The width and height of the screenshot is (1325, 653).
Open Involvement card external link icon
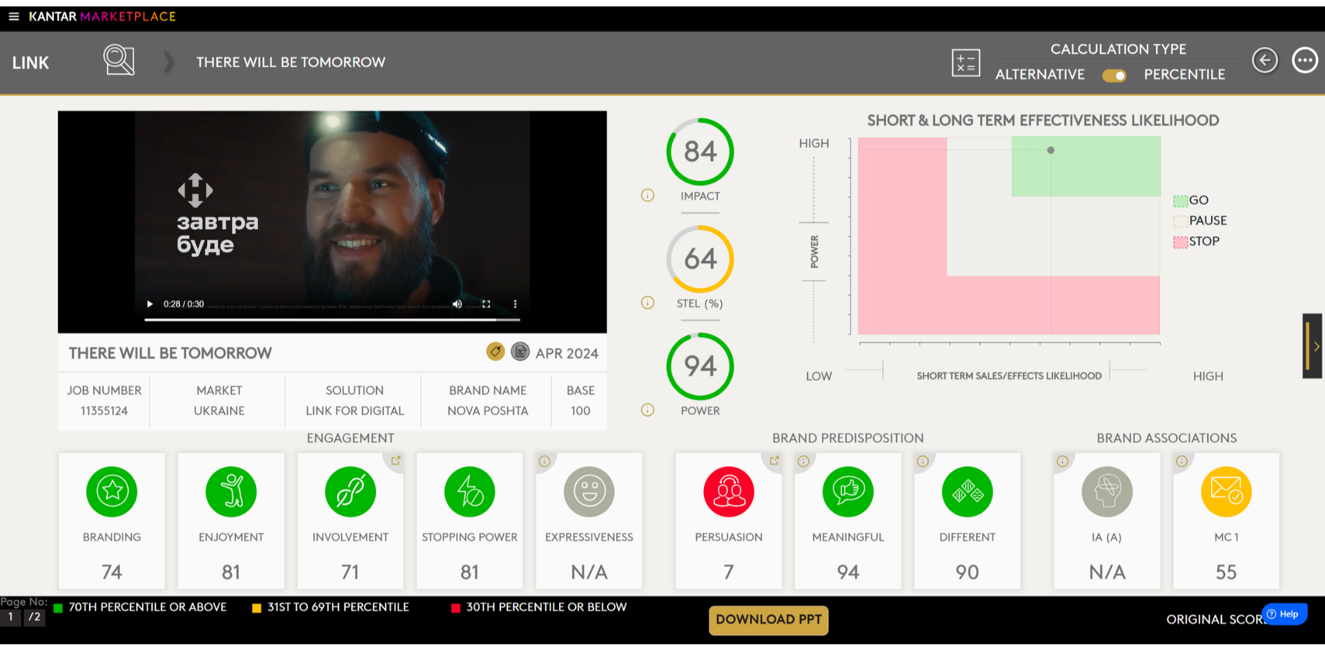(395, 460)
